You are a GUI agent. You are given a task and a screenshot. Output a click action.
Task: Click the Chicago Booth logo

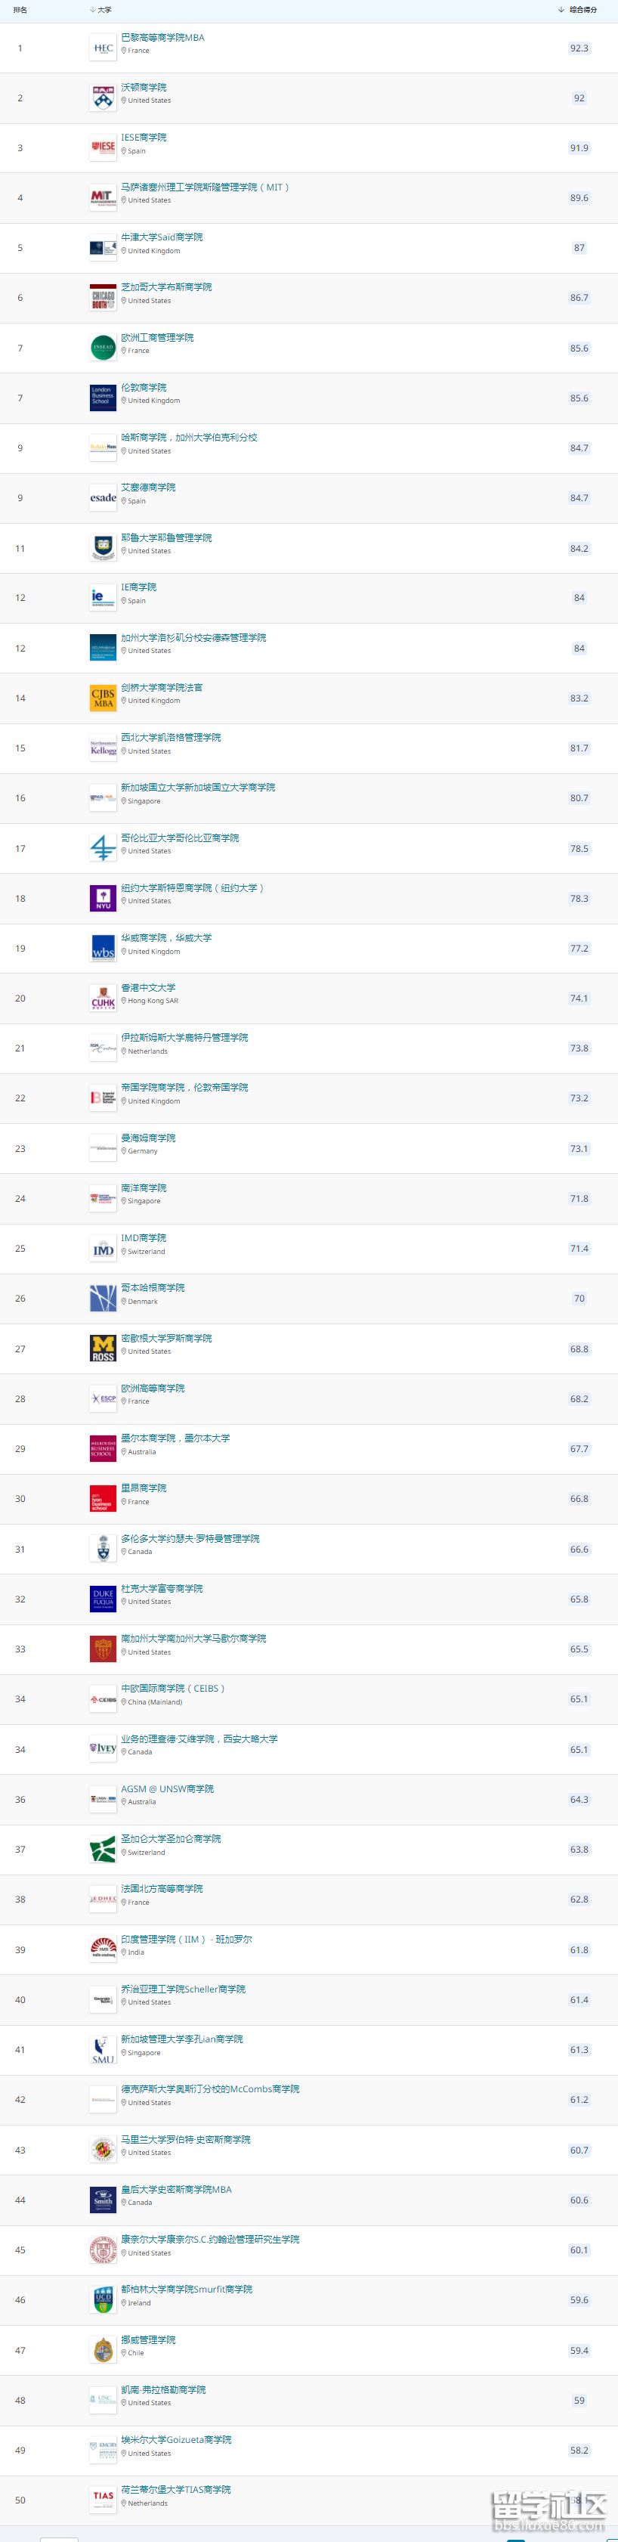coord(103,298)
